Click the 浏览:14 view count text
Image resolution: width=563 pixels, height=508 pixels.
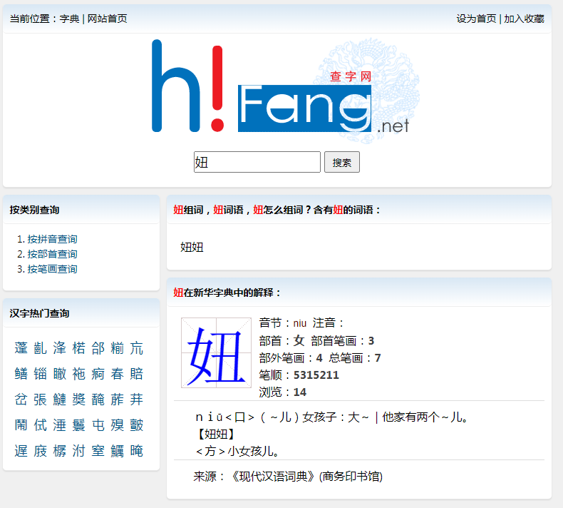[283, 392]
